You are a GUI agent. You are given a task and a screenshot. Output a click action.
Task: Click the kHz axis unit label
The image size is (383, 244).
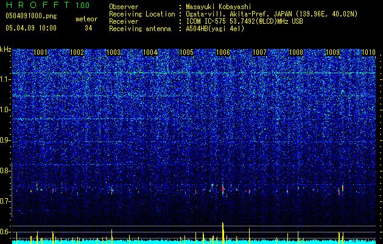(5, 49)
